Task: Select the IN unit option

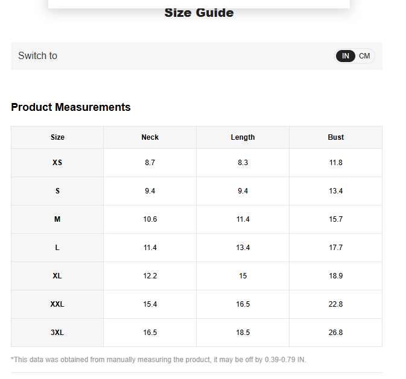Action: [x=346, y=56]
